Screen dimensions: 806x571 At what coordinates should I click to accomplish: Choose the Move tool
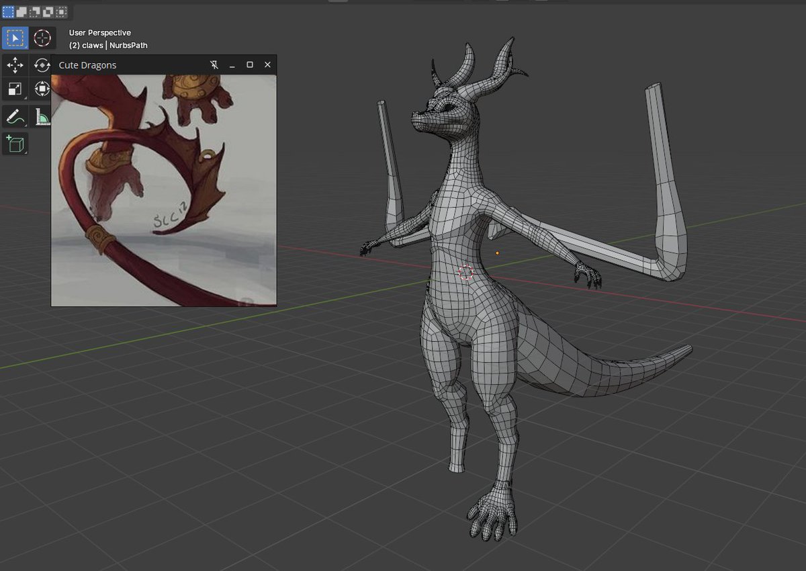coord(15,65)
